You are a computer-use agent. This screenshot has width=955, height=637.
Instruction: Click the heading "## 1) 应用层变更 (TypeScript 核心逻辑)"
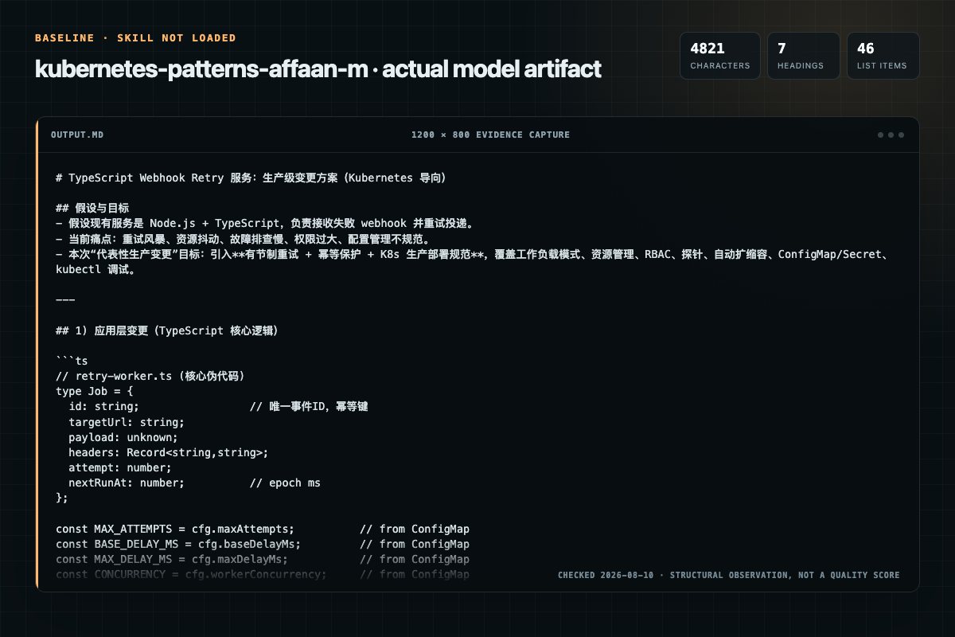[x=167, y=330]
